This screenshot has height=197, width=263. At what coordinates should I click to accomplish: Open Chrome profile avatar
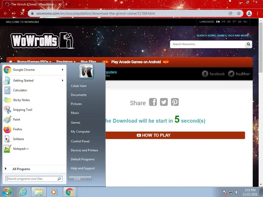[249, 13]
